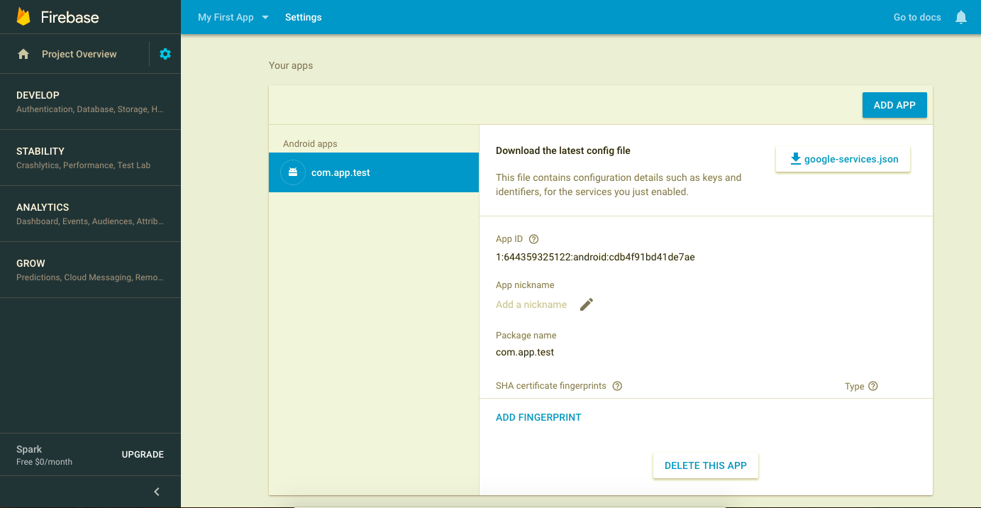981x508 pixels.
Task: Click ADD FINGERPRINT
Action: click(538, 417)
